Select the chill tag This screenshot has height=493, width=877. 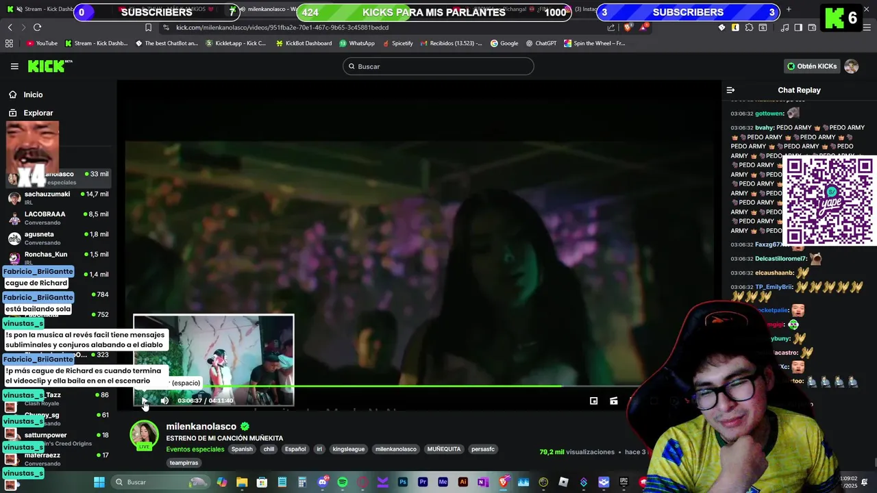click(x=269, y=449)
